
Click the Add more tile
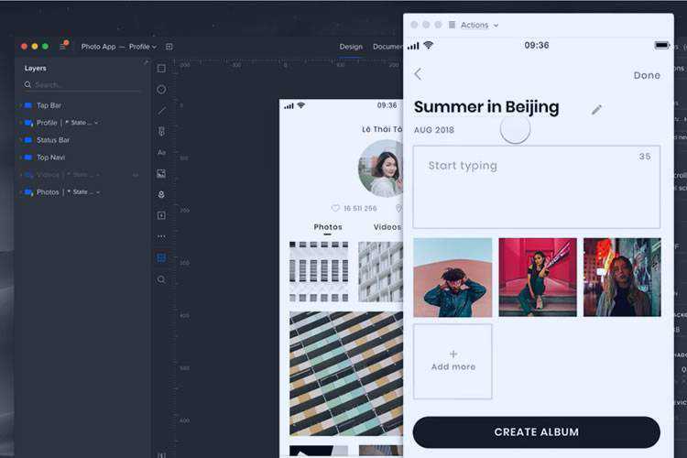pyautogui.click(x=453, y=362)
